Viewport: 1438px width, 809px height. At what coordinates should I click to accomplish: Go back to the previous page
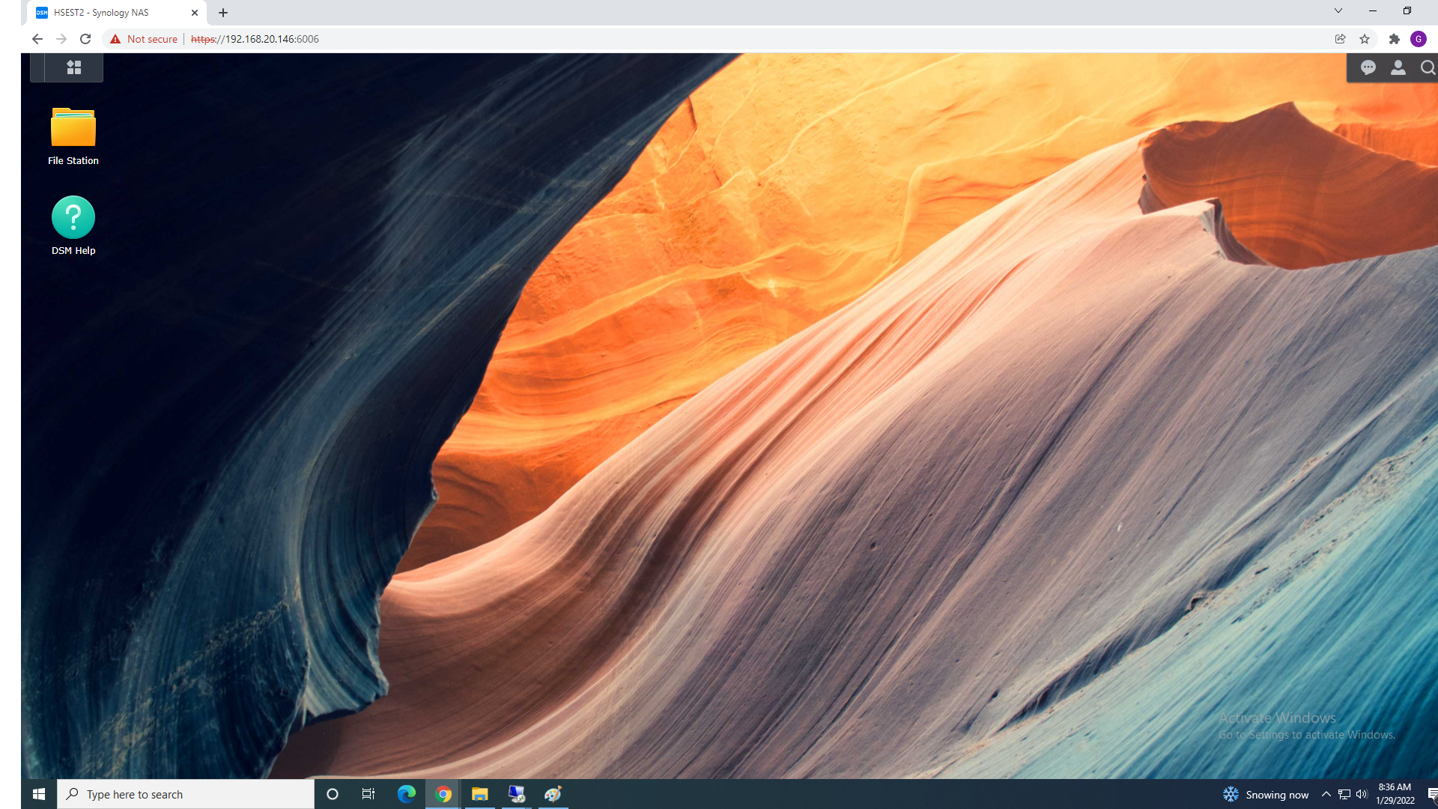[37, 39]
